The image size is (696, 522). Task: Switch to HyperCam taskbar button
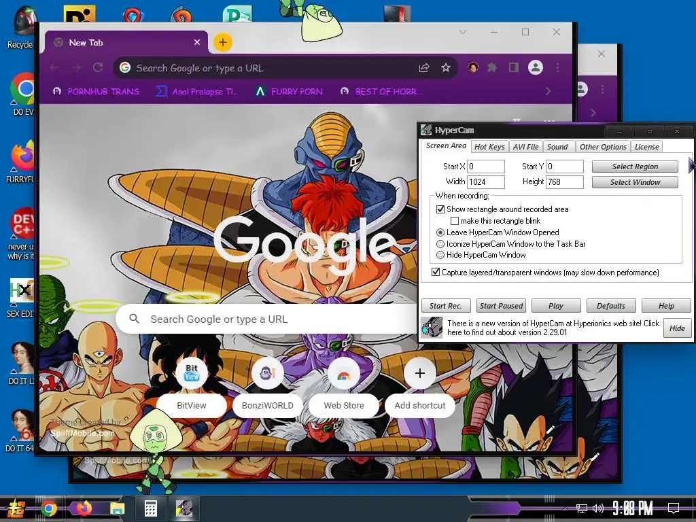pyautogui.click(x=184, y=508)
